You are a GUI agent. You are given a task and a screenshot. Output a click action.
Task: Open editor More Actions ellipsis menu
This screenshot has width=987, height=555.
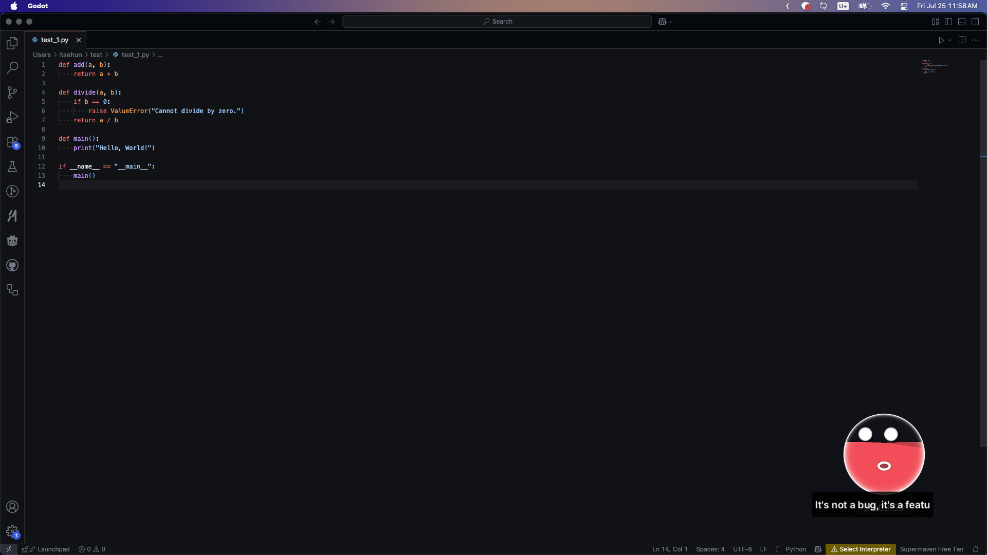click(975, 40)
